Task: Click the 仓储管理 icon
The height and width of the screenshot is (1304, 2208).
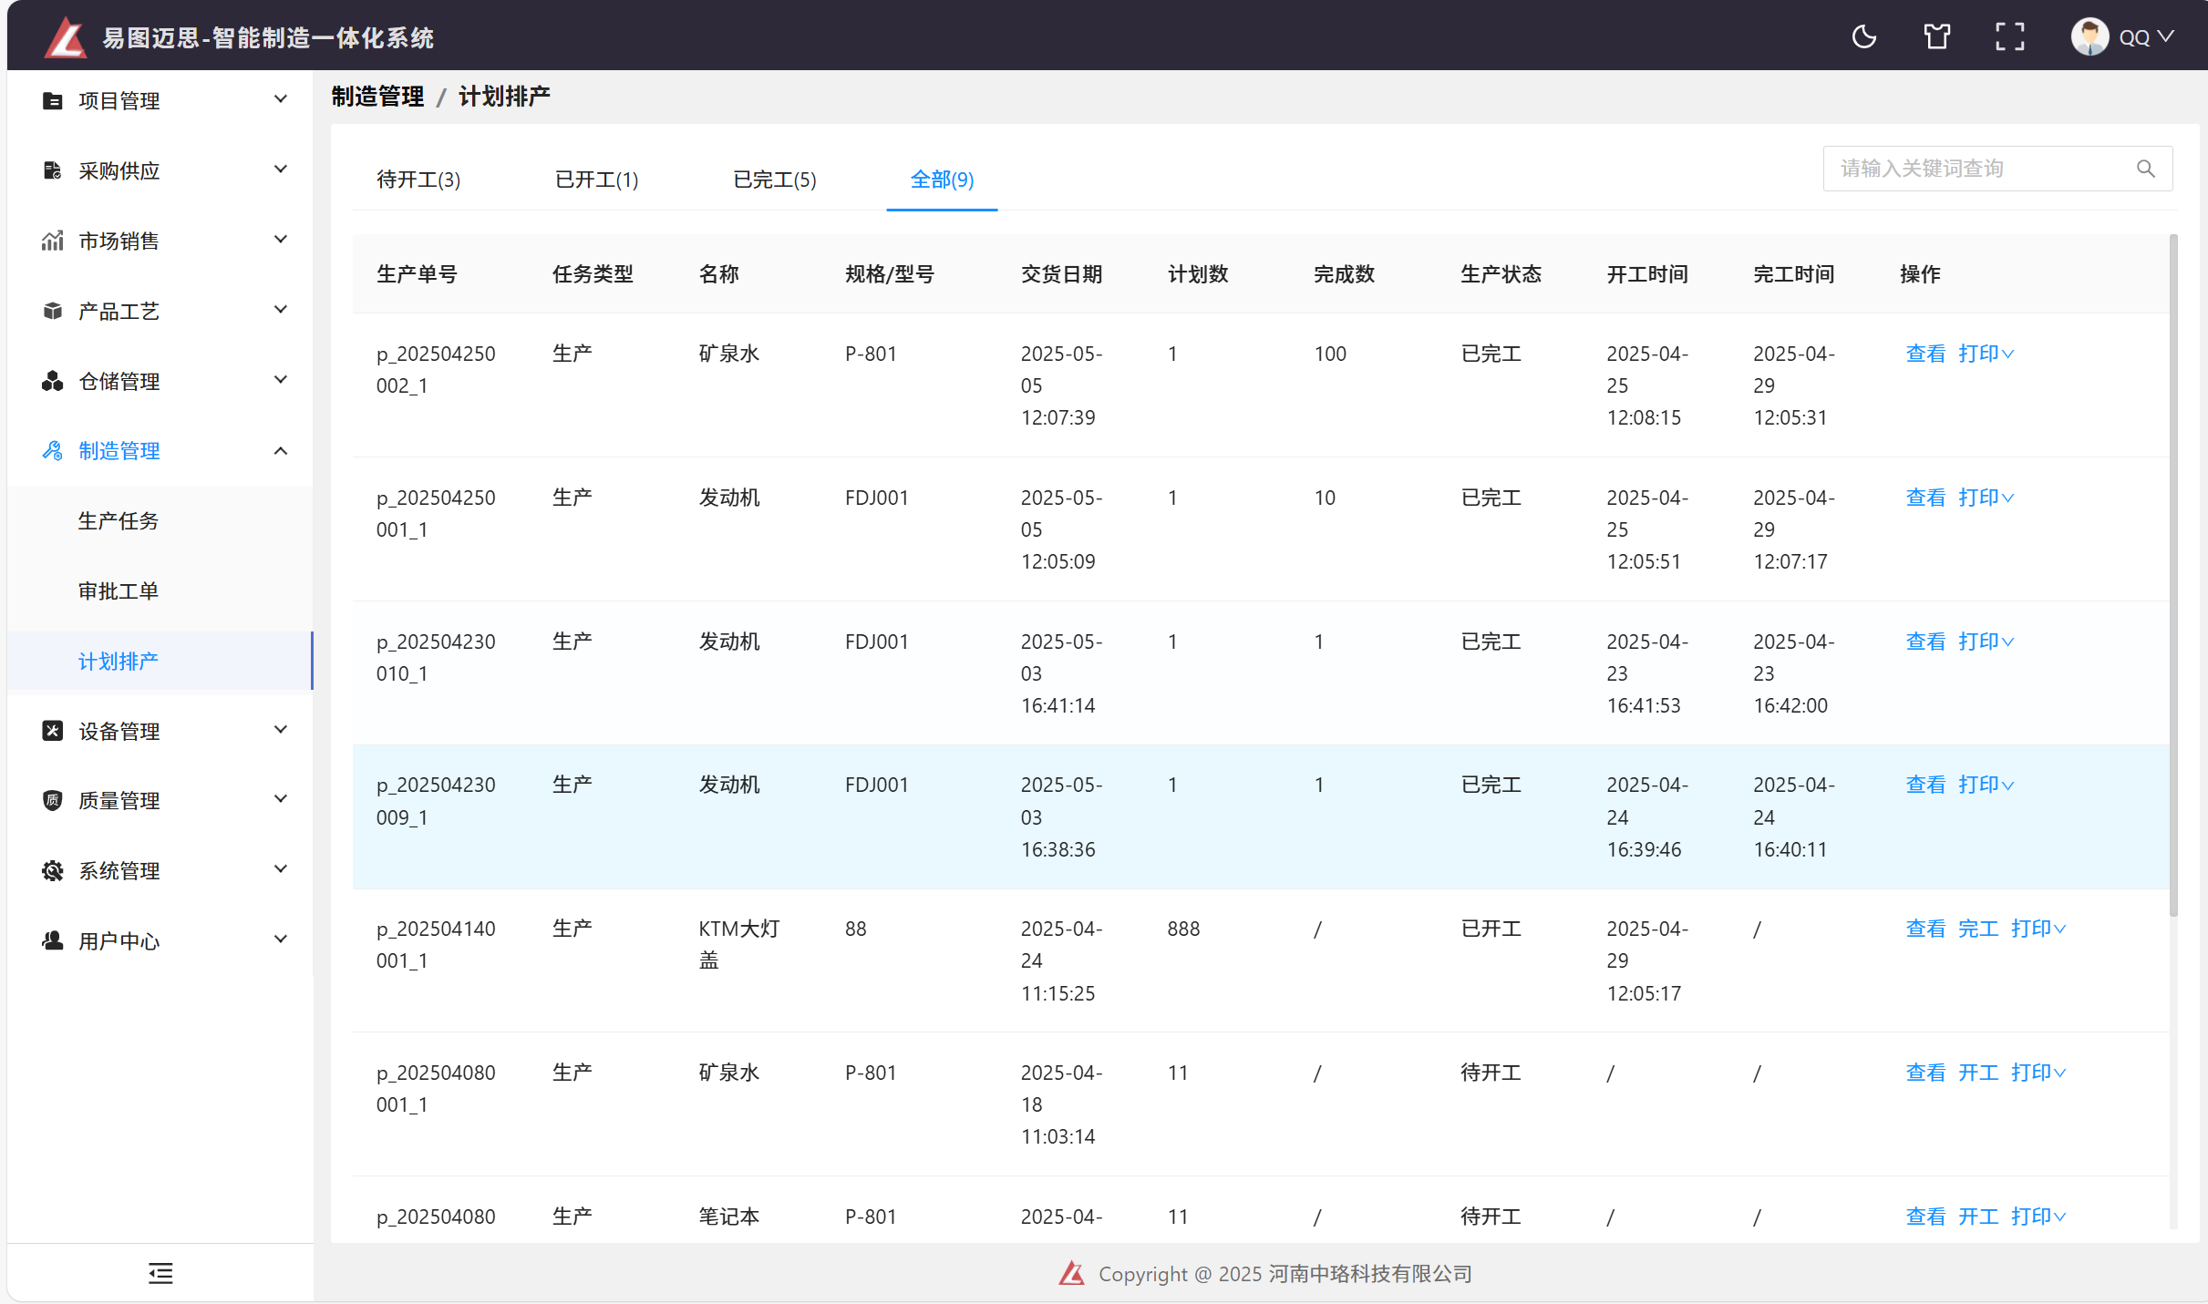Action: (x=53, y=381)
